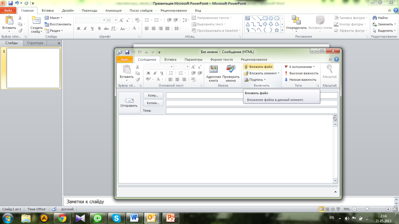Send the message with Отправить button
This screenshot has height=224, width=399.
[x=129, y=103]
